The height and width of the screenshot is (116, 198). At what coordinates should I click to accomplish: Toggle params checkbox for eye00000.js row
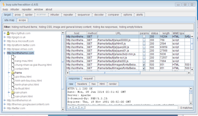coord(144,40)
